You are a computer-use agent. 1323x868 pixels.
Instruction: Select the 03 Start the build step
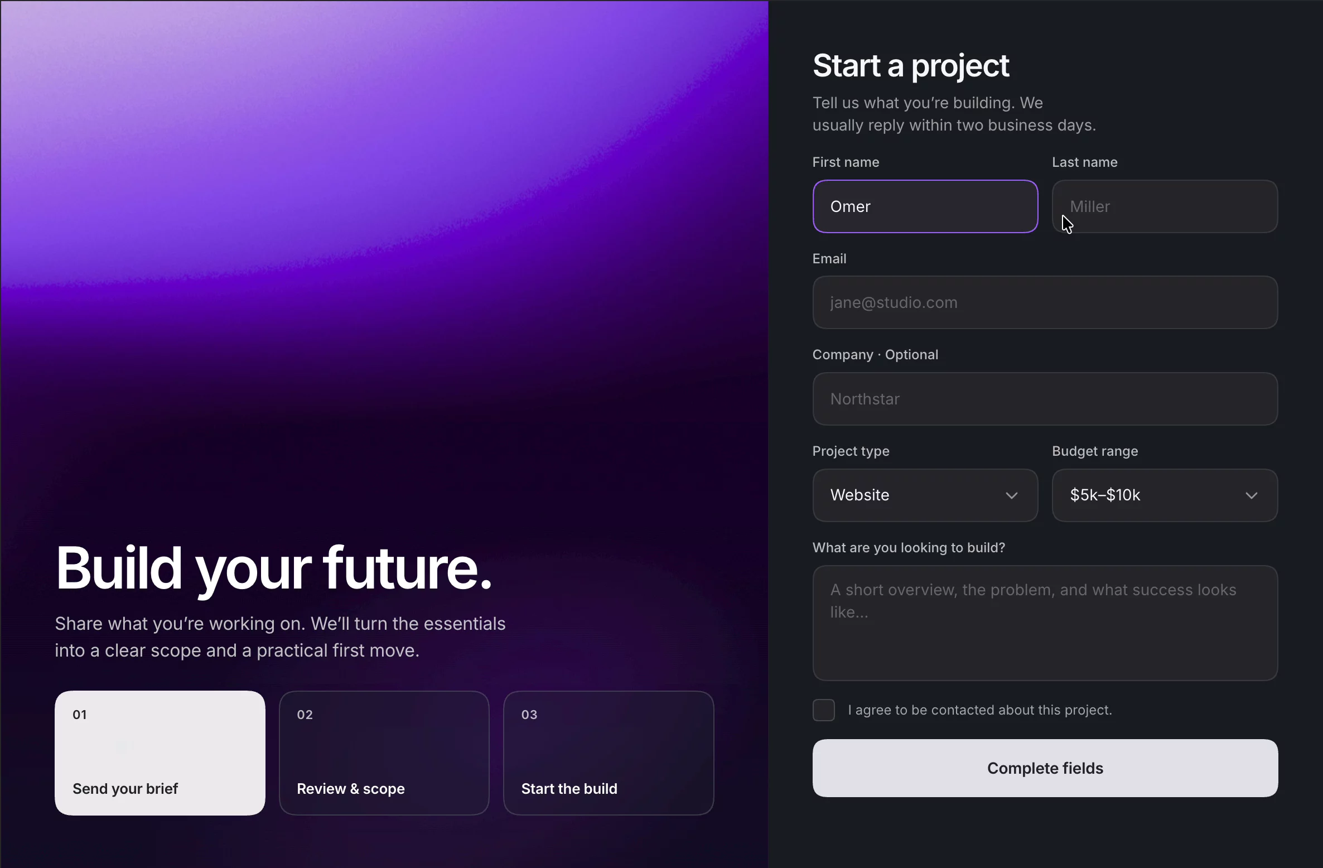point(609,753)
